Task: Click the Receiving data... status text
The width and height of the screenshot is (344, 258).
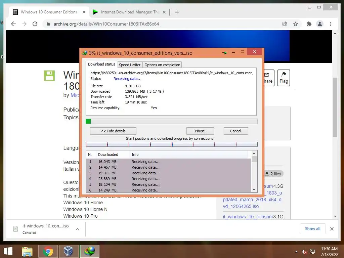Action: (x=127, y=79)
